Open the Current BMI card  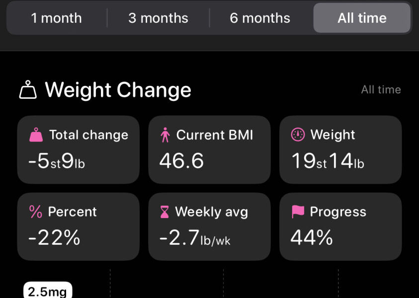(209, 150)
